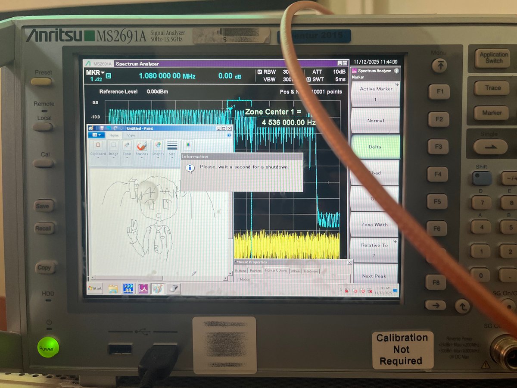517x388 pixels.
Task: Select the Relative To 2 softkey
Action: coord(374,250)
